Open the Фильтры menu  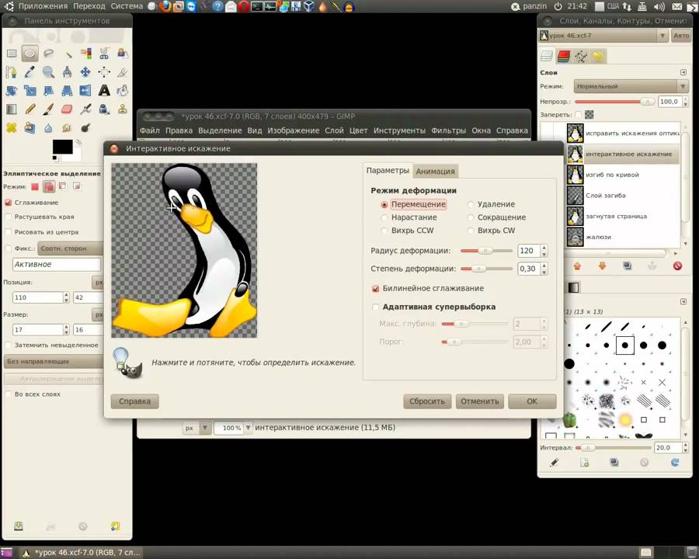tap(448, 130)
